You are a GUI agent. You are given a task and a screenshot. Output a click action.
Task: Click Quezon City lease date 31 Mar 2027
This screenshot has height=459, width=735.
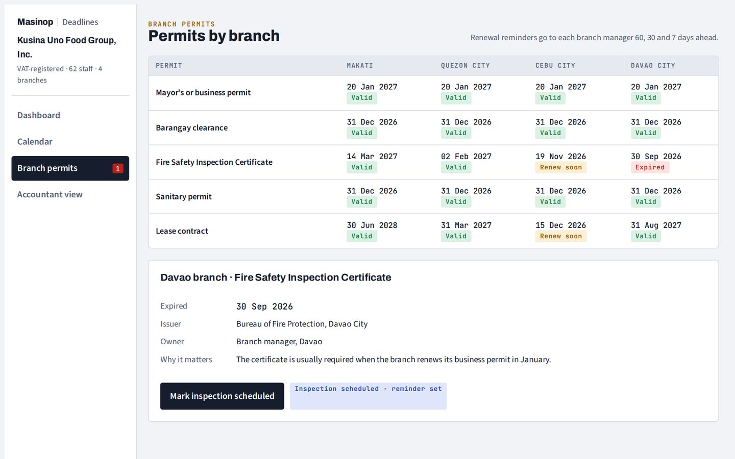467,225
